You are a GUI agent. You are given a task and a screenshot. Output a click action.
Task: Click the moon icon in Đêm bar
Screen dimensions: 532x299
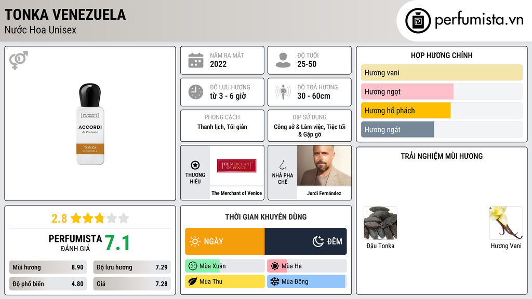pos(318,241)
